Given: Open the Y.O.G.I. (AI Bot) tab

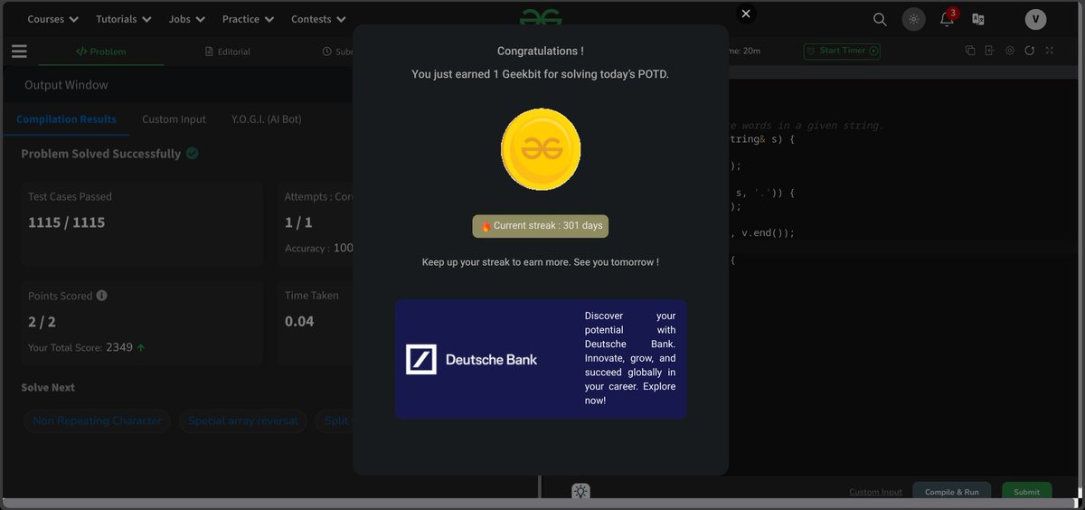Looking at the screenshot, I should click(266, 119).
